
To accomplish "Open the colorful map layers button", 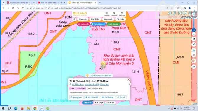I will [x=194, y=61].
